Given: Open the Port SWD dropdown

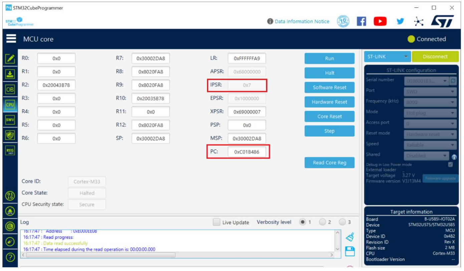Looking at the screenshot, I should (x=430, y=92).
